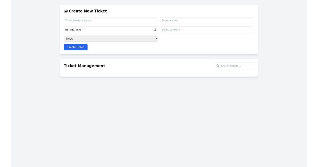Viewport: 318px width, 167px height.
Task: Click the magnifying glass icon in search tickets
Action: tap(218, 66)
